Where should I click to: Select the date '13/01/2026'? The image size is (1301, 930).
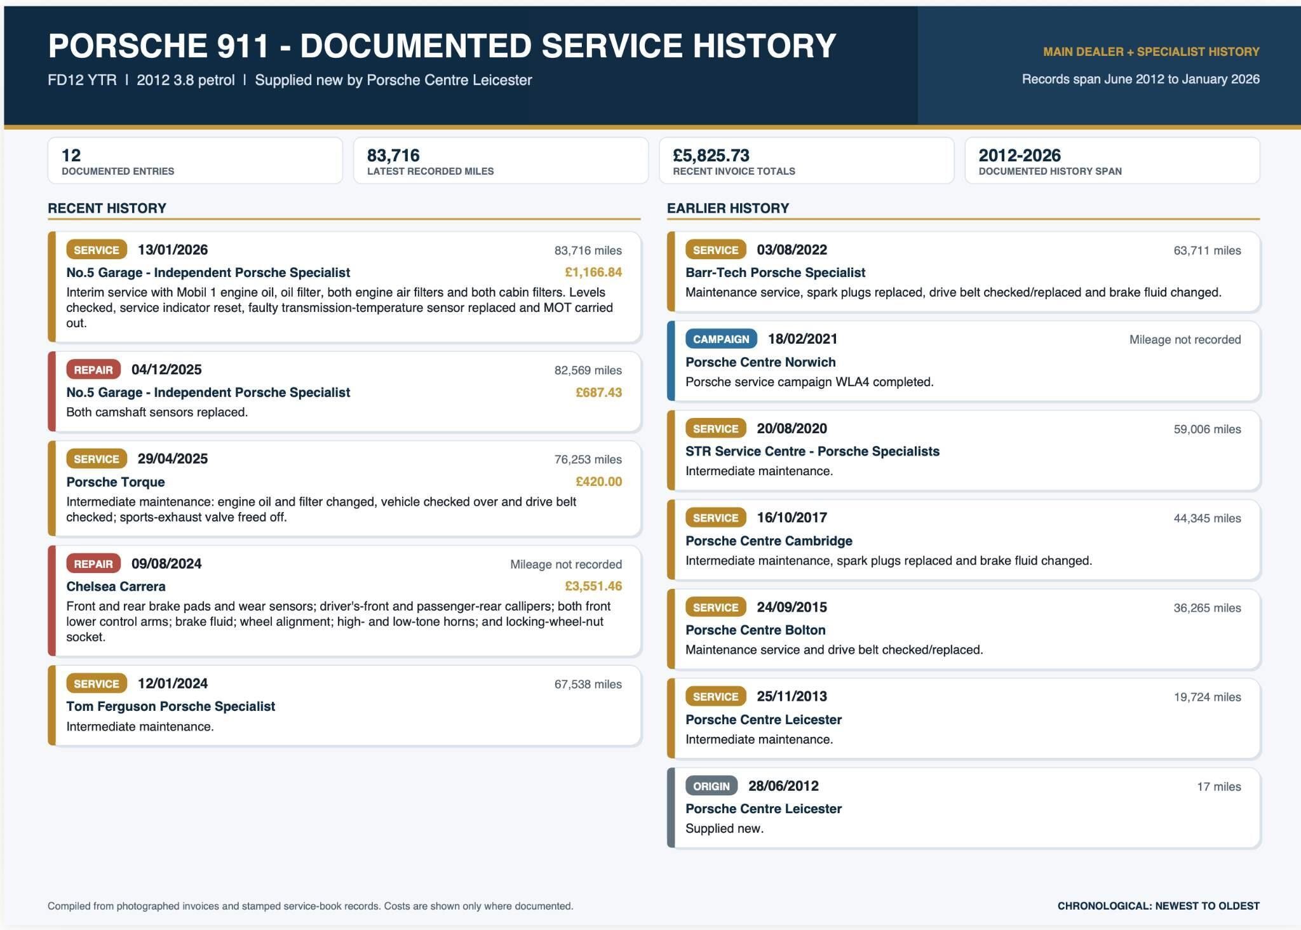tap(173, 250)
